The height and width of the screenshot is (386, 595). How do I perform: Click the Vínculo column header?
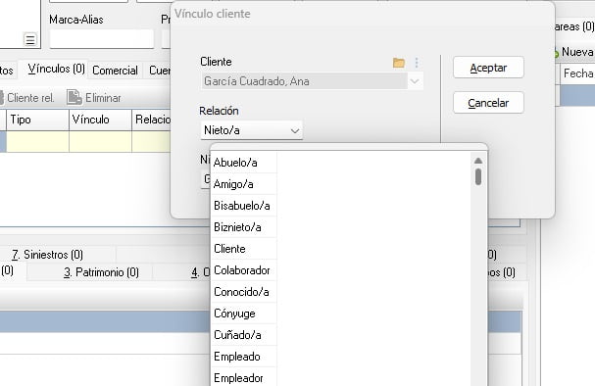coord(101,120)
